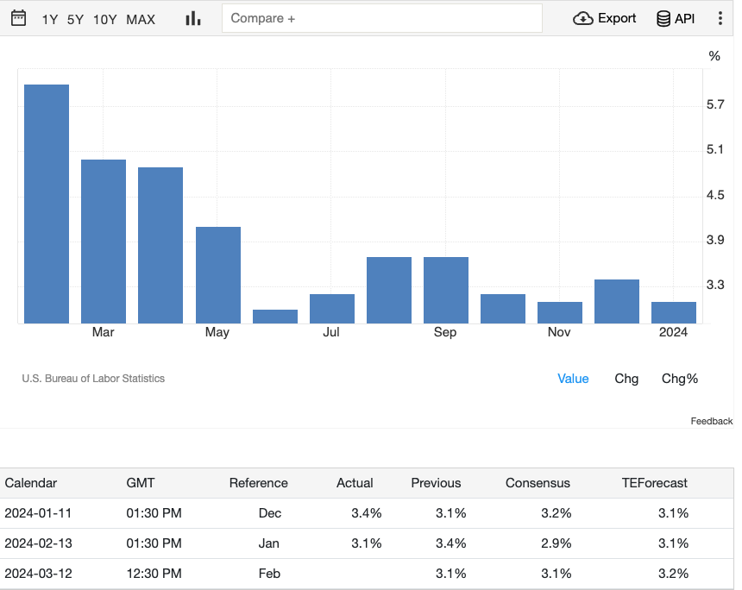Select the MAX time range
742x590 pixels.
coord(141,19)
